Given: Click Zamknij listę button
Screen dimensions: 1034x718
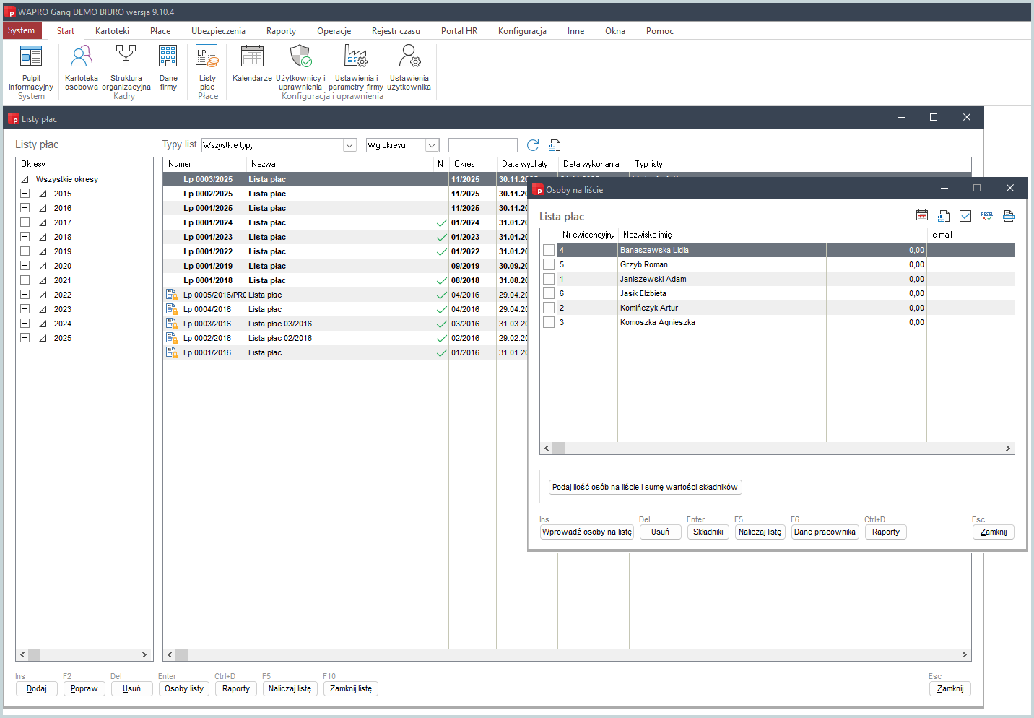Looking at the screenshot, I should [351, 688].
